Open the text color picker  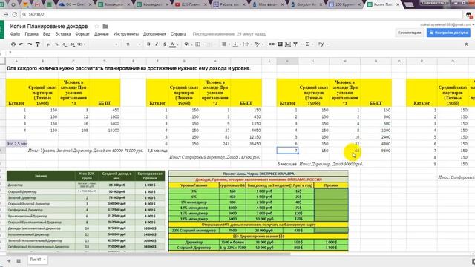[172, 44]
